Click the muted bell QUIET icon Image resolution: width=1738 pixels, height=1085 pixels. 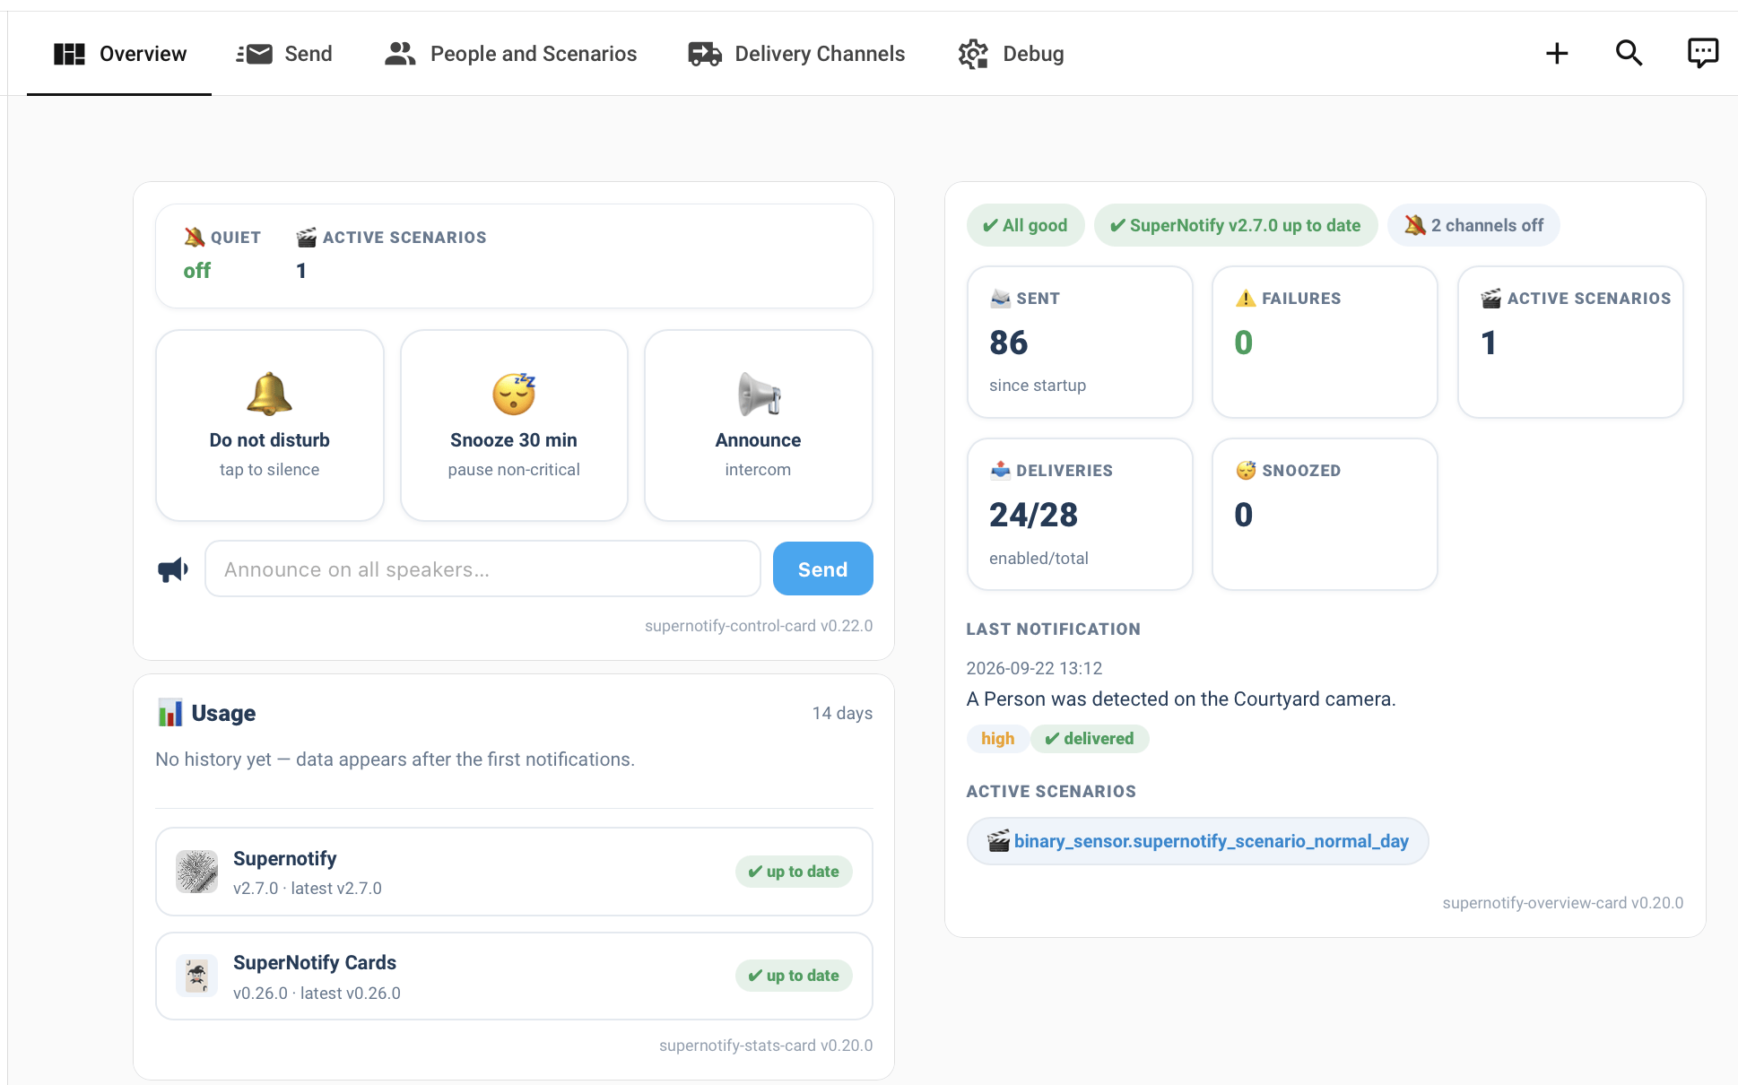(194, 238)
